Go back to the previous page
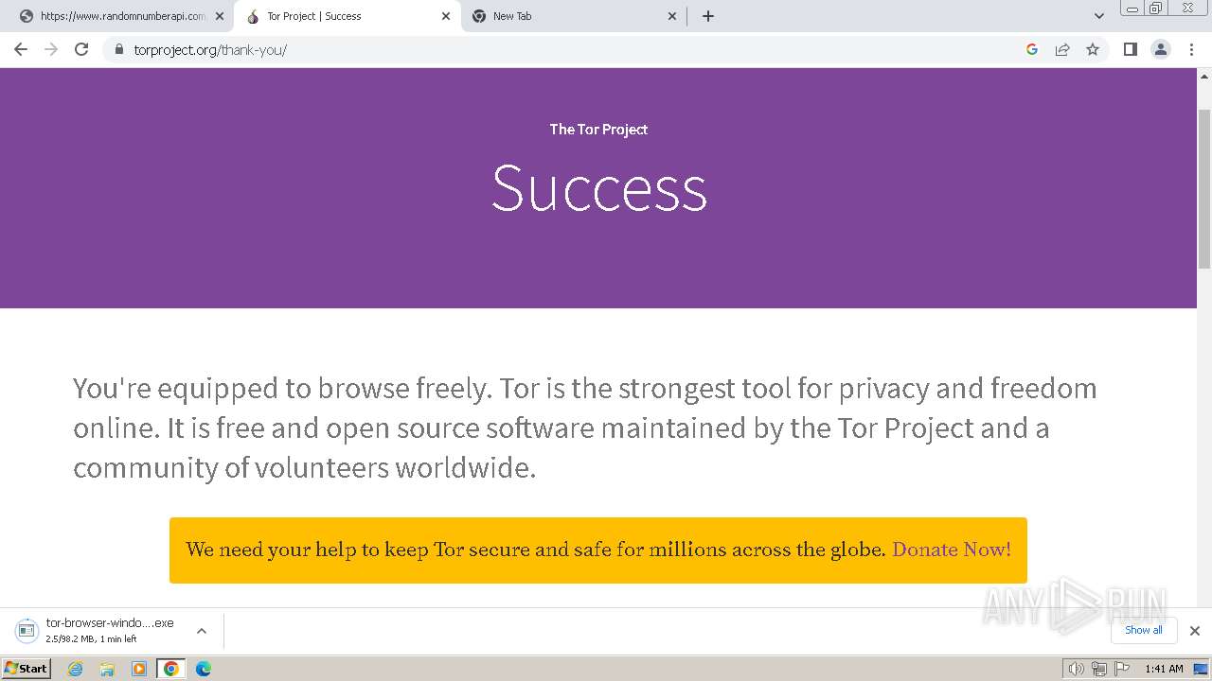 [21, 49]
